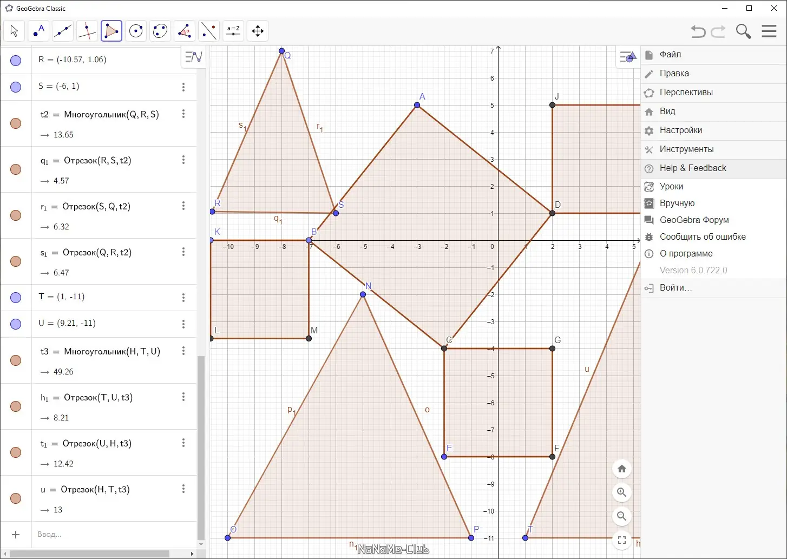Expand the Инструменты menu section

point(713,149)
